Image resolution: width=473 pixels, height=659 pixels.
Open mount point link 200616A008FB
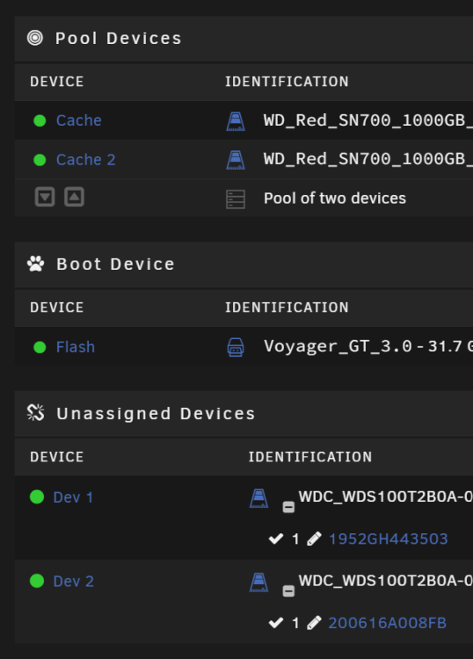pos(387,623)
